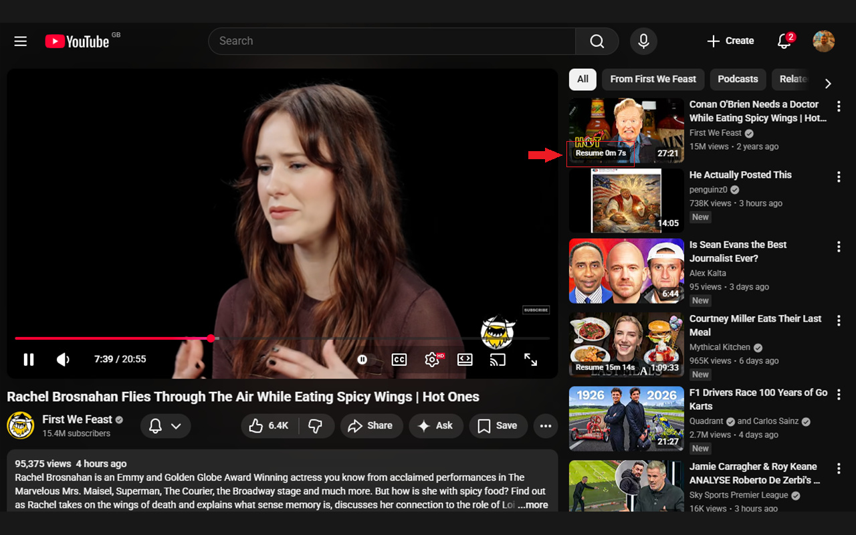Save the video to a playlist
The width and height of the screenshot is (856, 535).
coord(498,426)
